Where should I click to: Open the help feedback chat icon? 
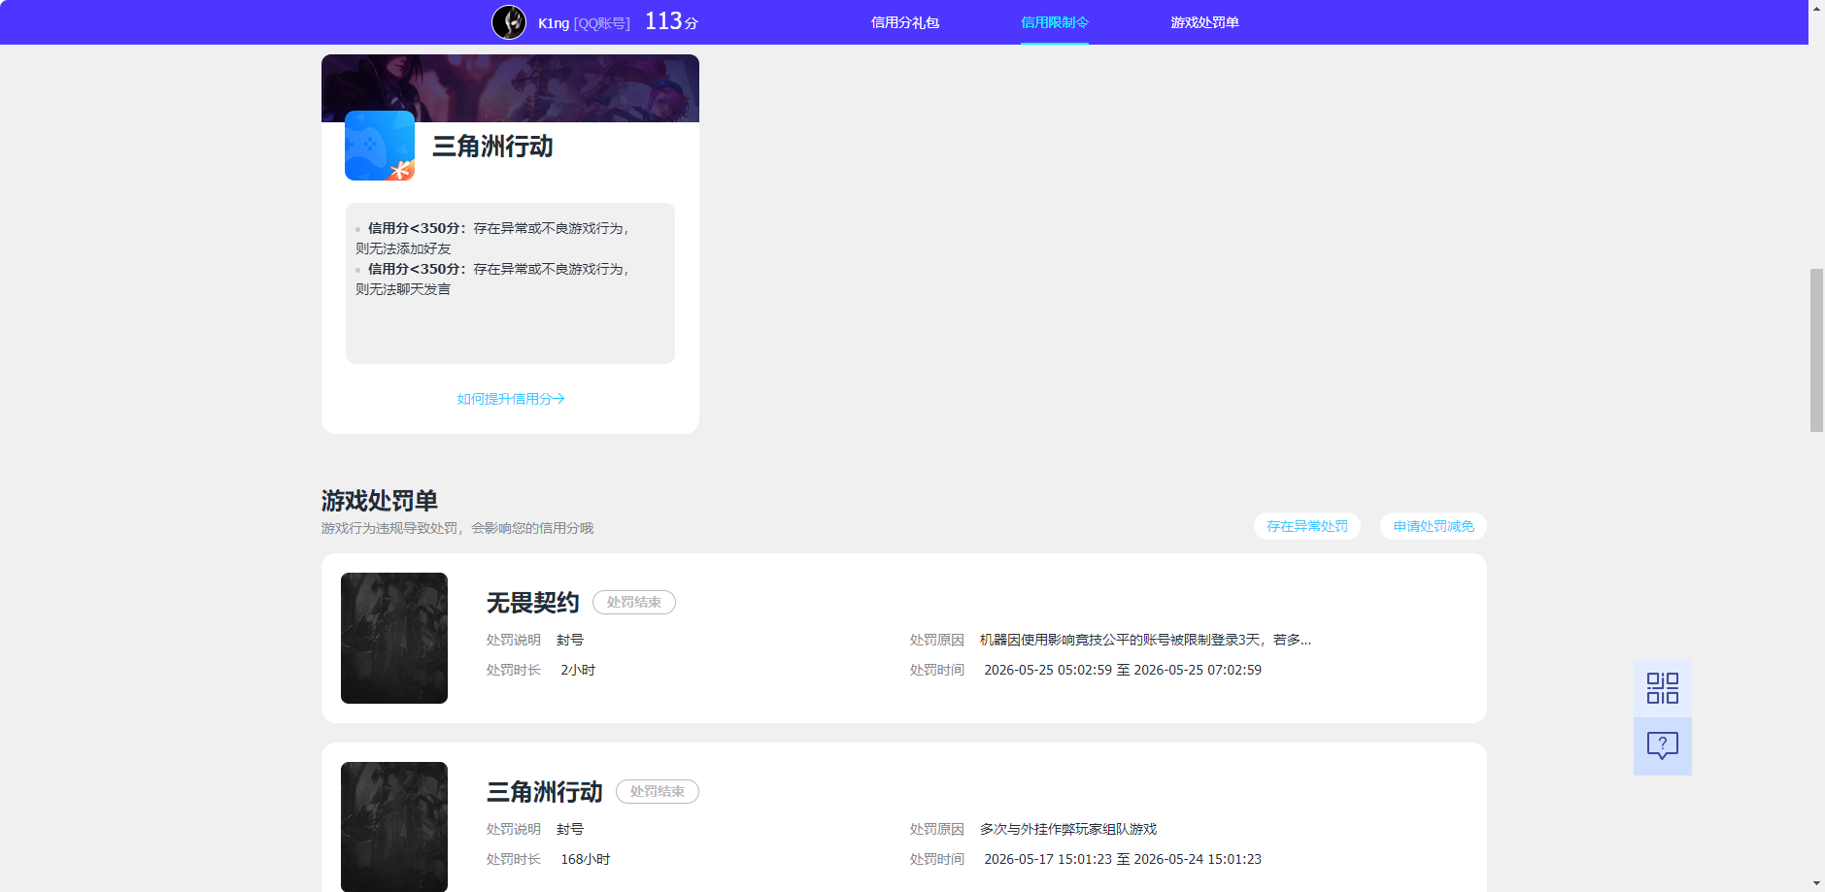coord(1662,745)
